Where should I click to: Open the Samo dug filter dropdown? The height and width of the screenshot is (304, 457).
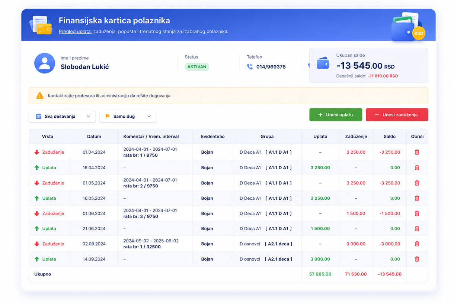(128, 117)
